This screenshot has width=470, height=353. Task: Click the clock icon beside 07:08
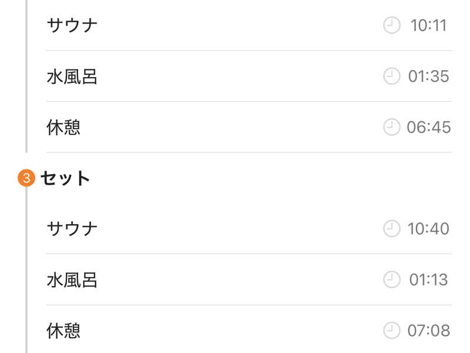click(392, 331)
